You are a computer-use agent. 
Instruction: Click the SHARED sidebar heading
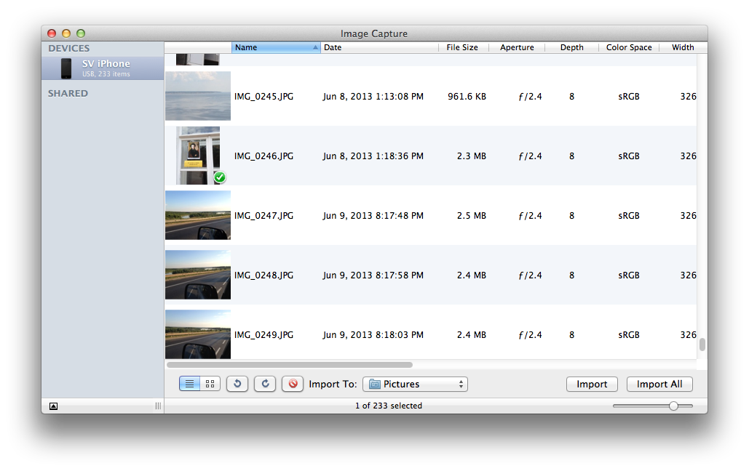(68, 94)
